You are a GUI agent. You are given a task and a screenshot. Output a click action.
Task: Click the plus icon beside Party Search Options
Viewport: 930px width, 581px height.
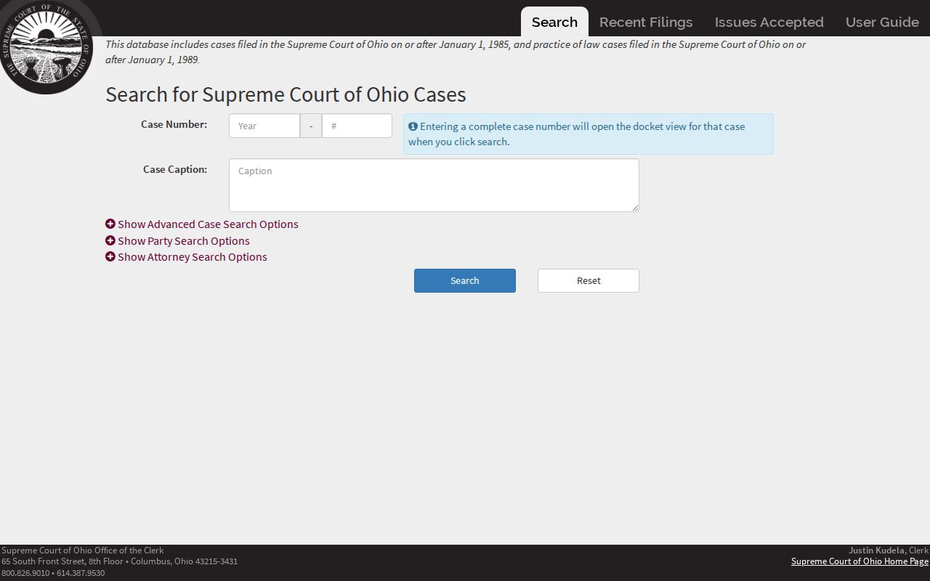[110, 240]
